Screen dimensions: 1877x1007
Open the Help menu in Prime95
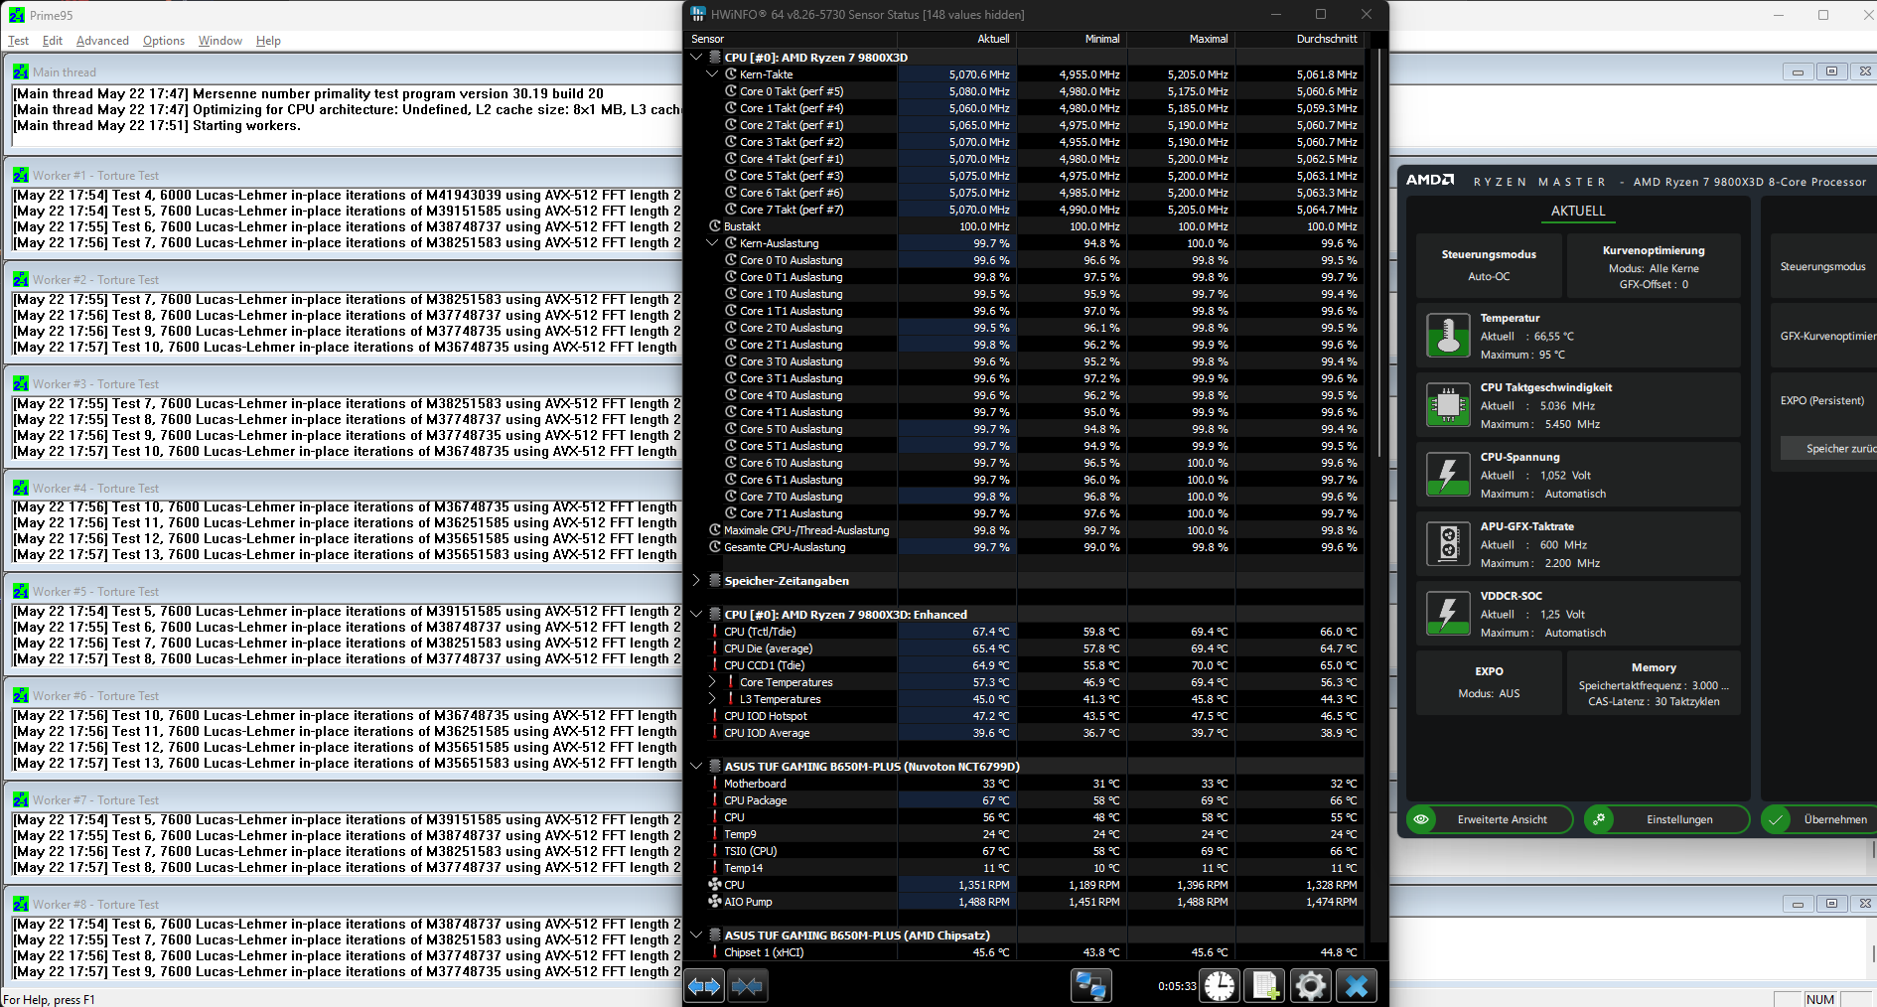[x=268, y=41]
